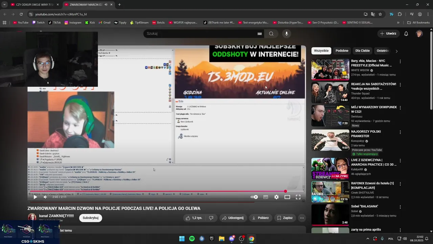Open the All Bookmarks folder
433x244 pixels.
pyautogui.click(x=418, y=23)
